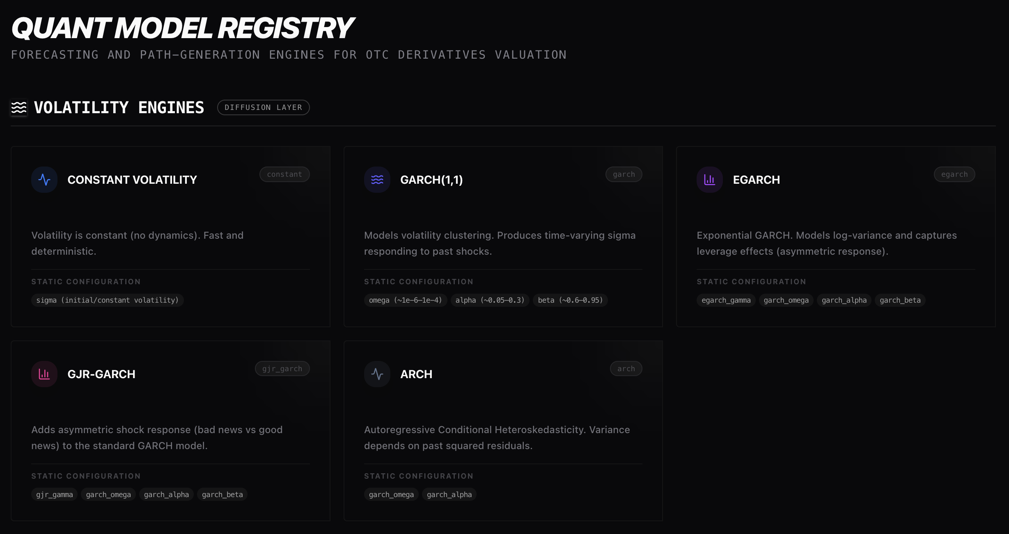The height and width of the screenshot is (534, 1009).
Task: Select the 'constant' identifier tag
Action: pyautogui.click(x=284, y=174)
